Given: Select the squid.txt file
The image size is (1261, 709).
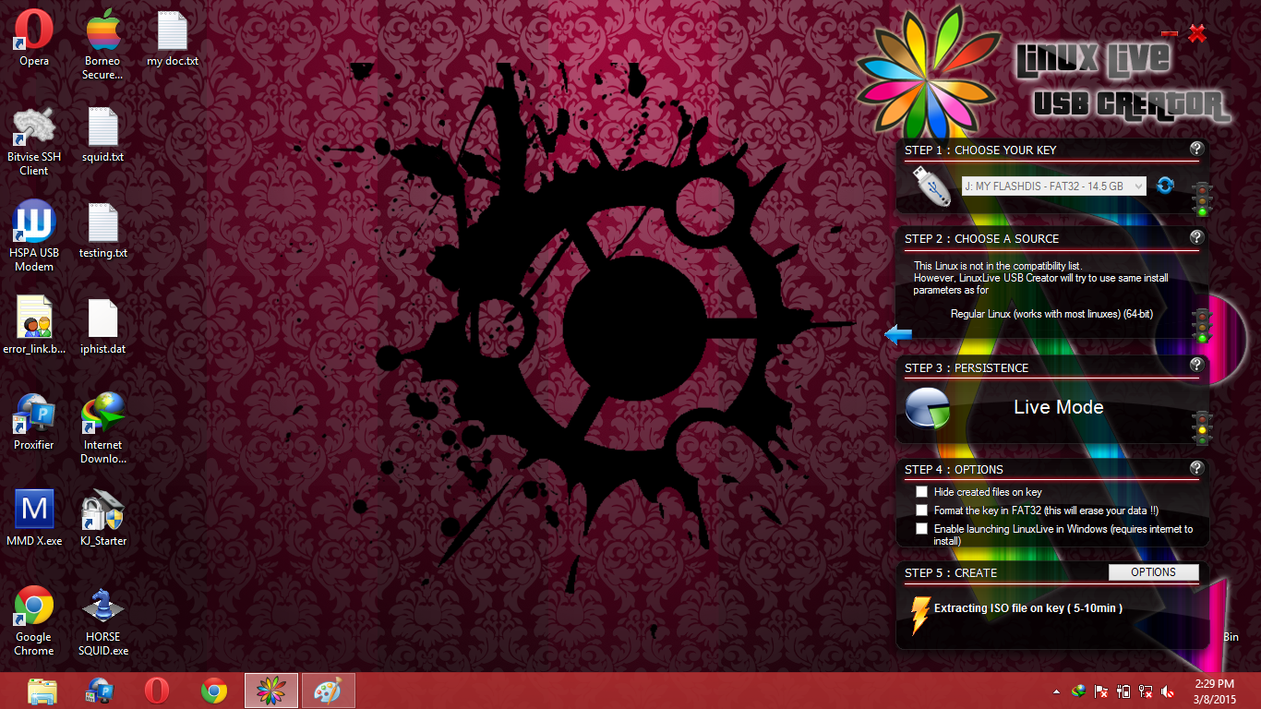Looking at the screenshot, I should click(102, 135).
